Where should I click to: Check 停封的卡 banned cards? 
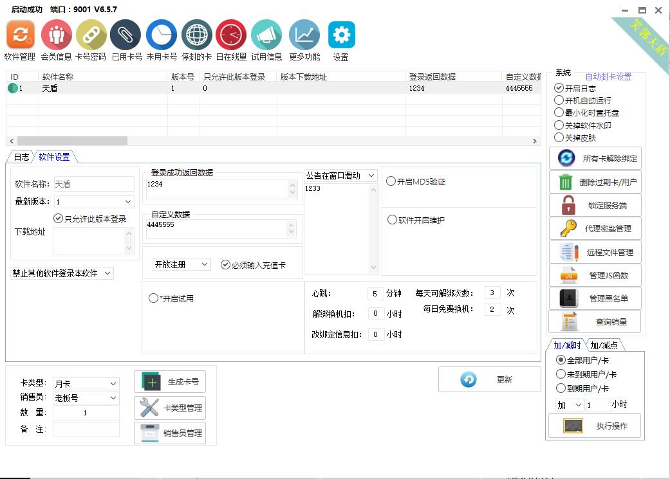tap(196, 35)
